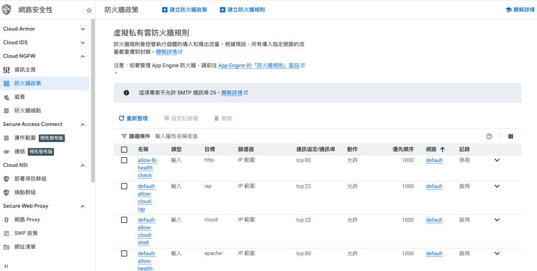Screen dimensions: 537x271
Task: Click the 網路 column sort arrow
Action: click(x=442, y=149)
